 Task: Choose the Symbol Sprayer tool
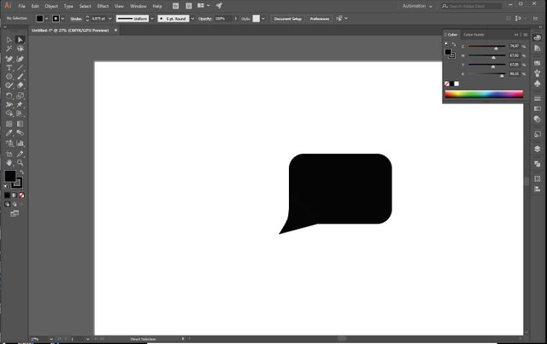click(x=9, y=143)
